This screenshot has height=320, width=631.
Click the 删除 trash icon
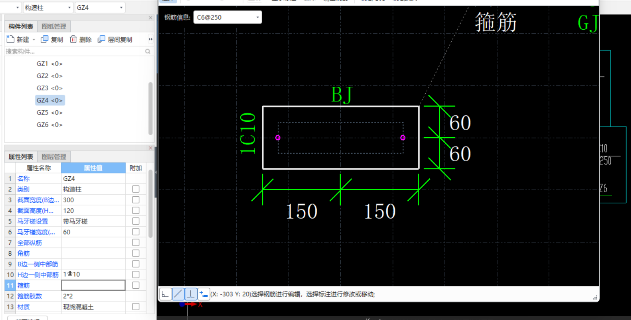(73, 39)
